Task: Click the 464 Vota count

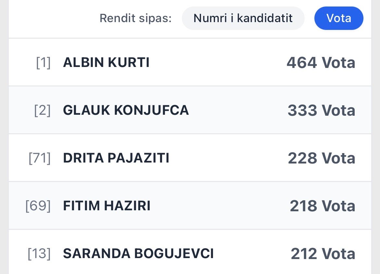Action: tap(321, 63)
